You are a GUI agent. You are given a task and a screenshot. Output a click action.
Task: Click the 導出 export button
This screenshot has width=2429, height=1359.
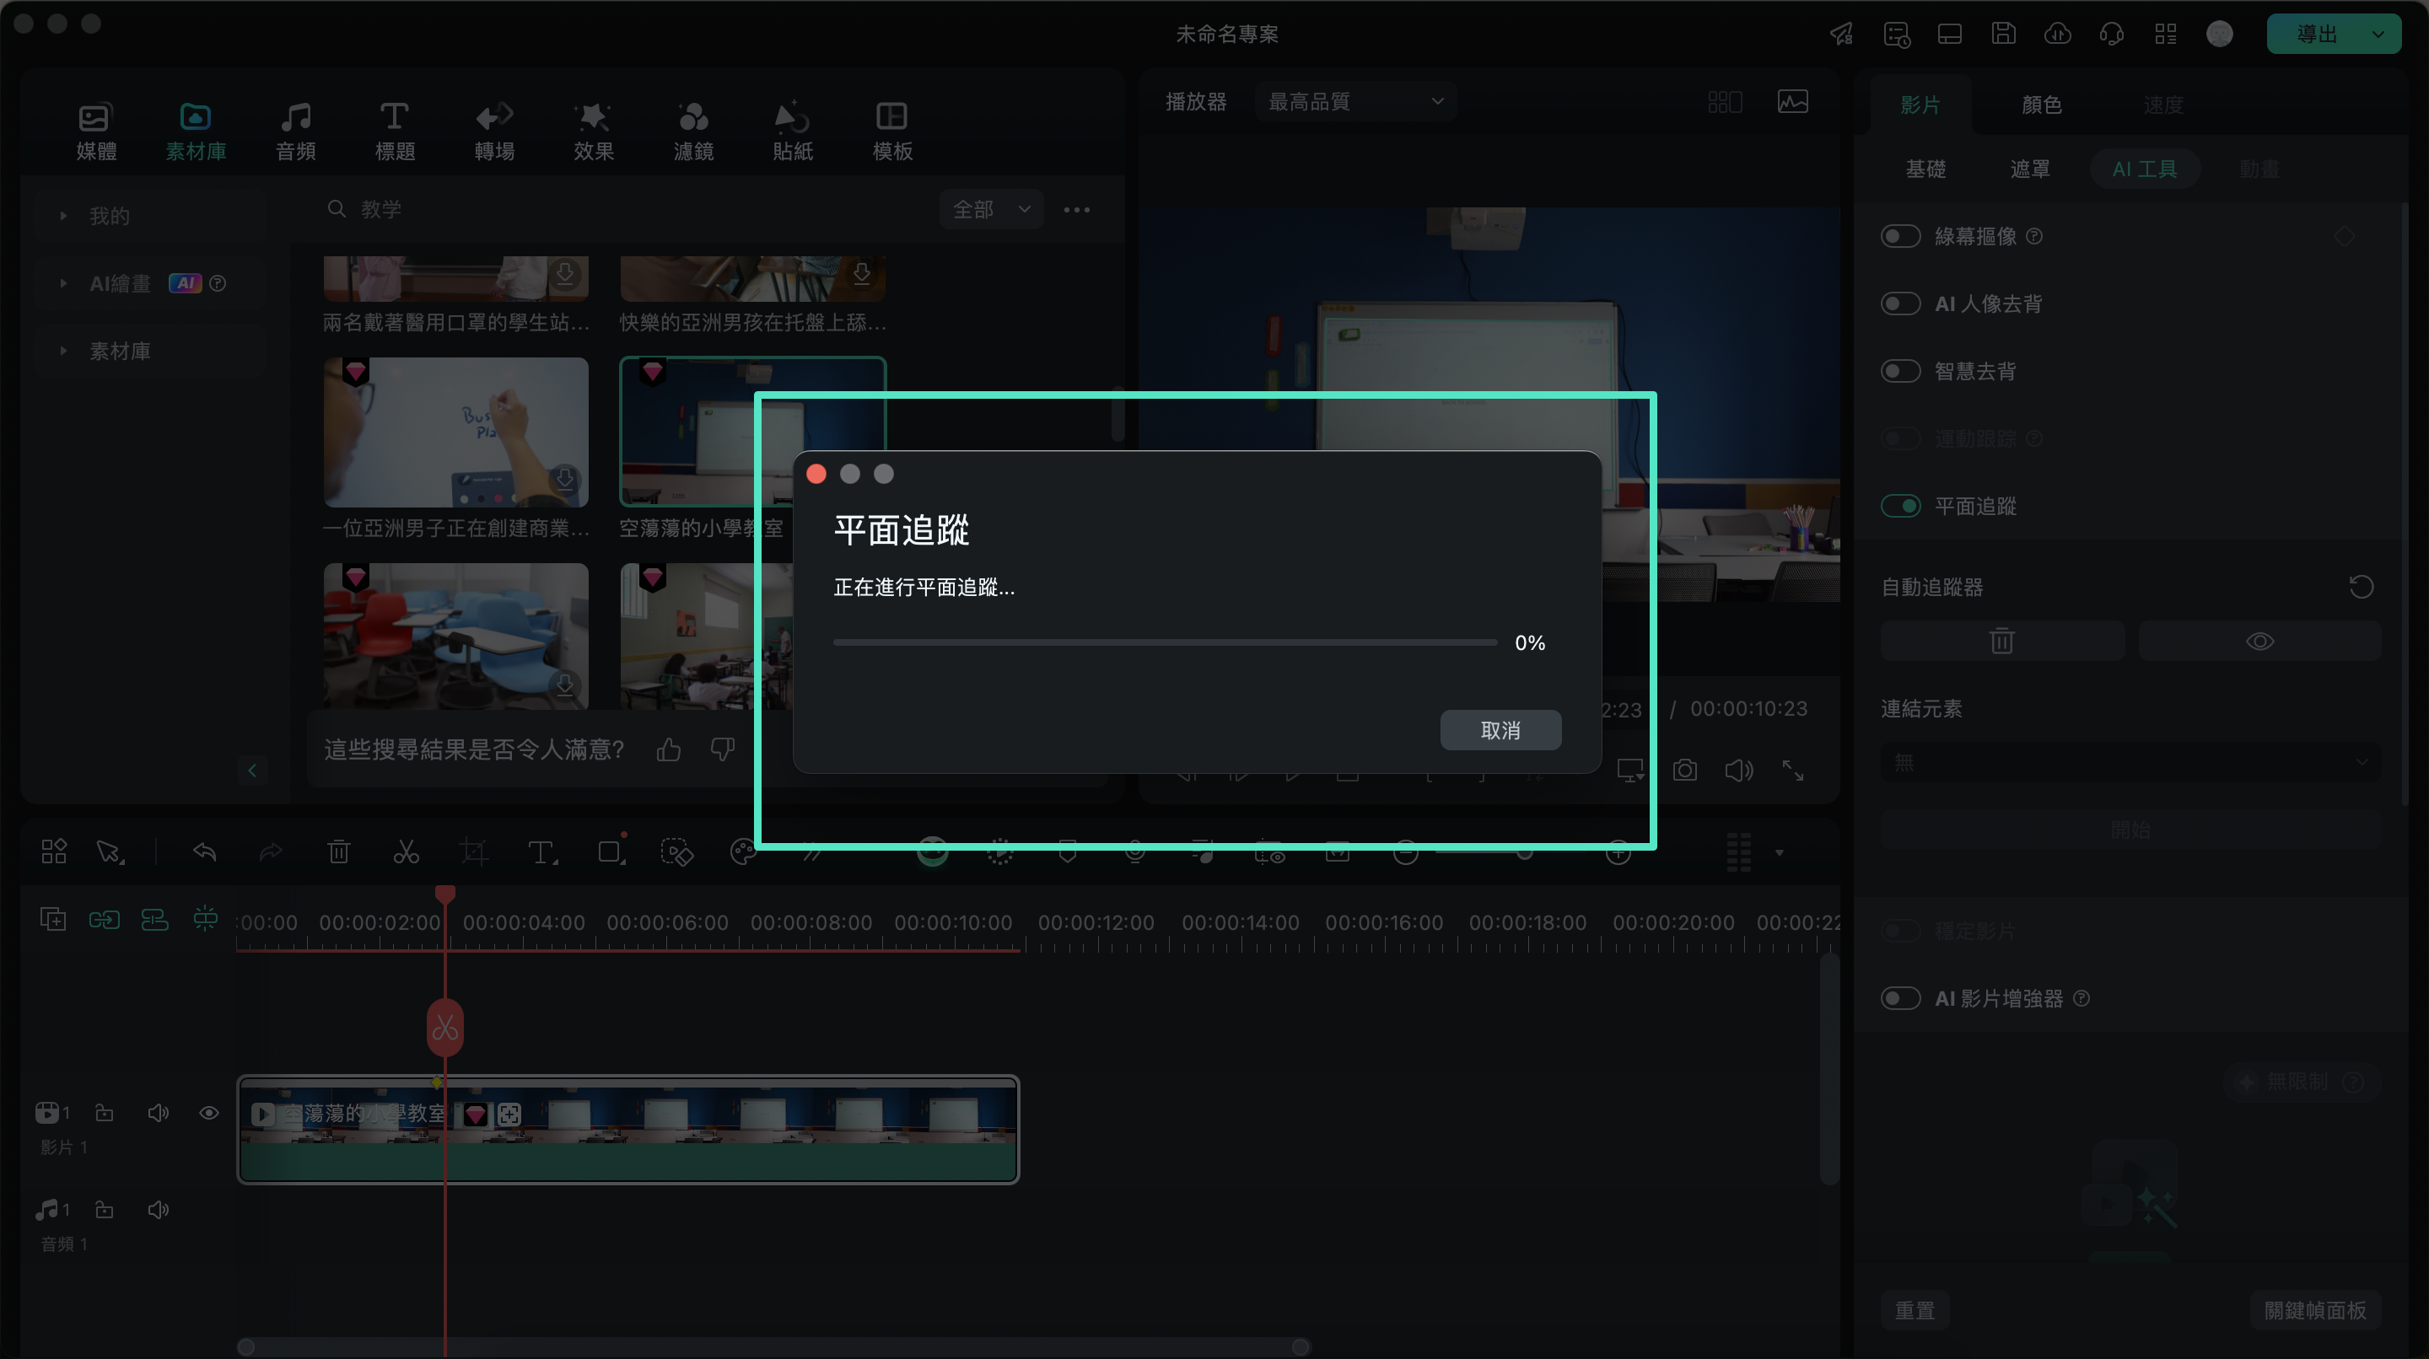pyautogui.click(x=2315, y=34)
